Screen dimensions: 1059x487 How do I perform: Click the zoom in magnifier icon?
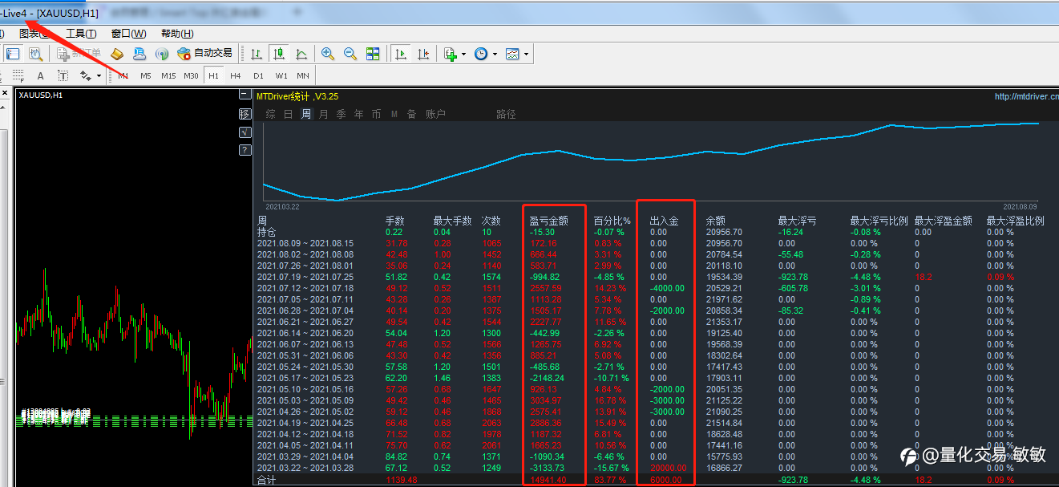(328, 54)
